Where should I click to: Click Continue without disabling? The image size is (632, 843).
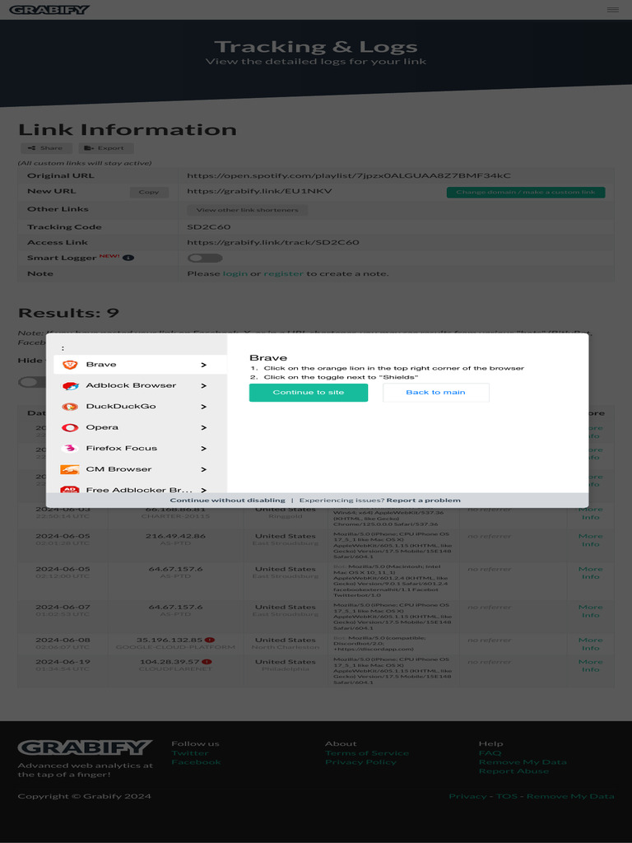pos(227,500)
